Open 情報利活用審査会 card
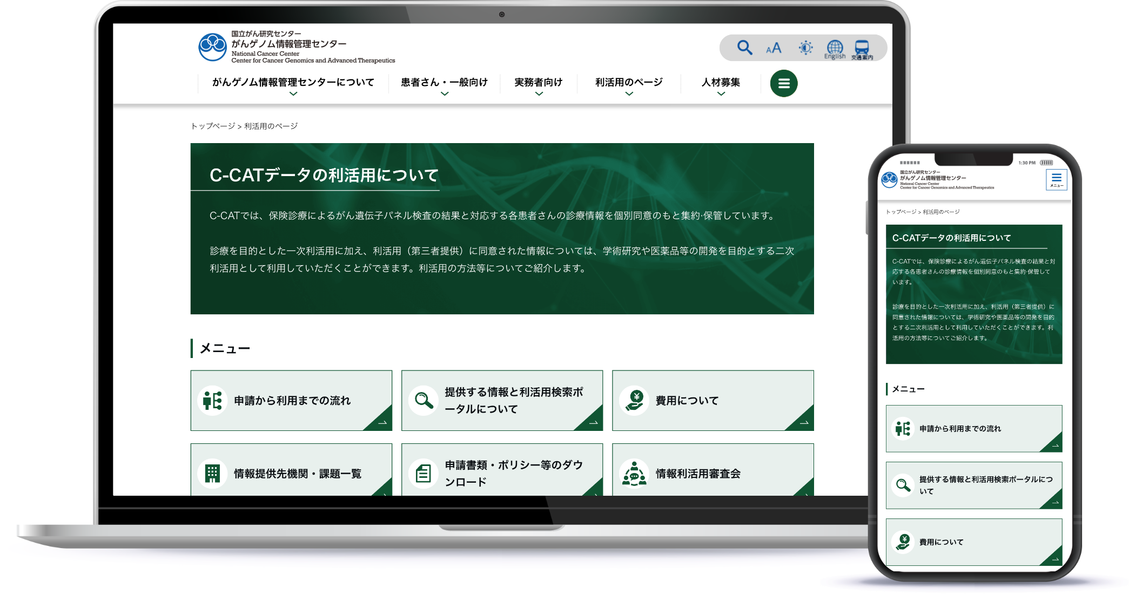 (x=713, y=470)
